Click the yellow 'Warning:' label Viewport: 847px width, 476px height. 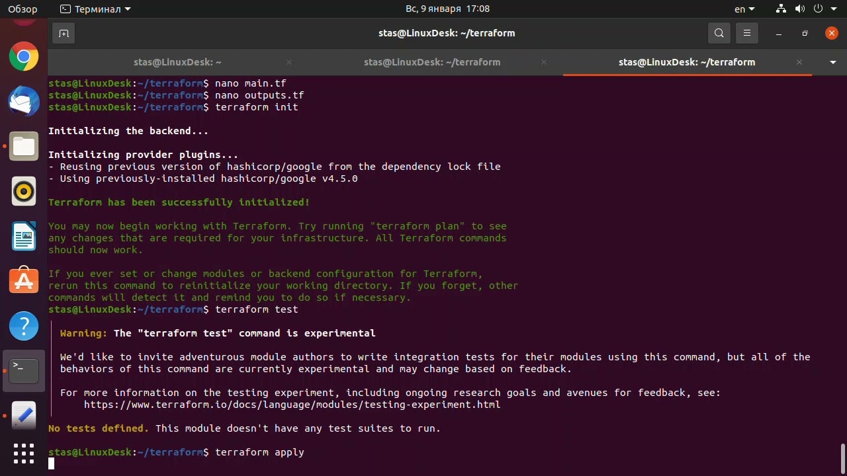click(x=83, y=333)
